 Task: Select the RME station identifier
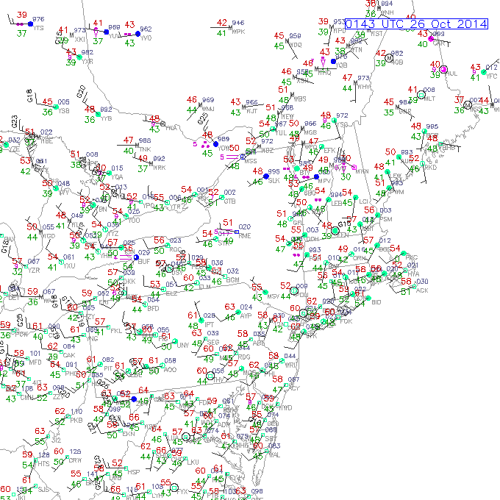245,235
